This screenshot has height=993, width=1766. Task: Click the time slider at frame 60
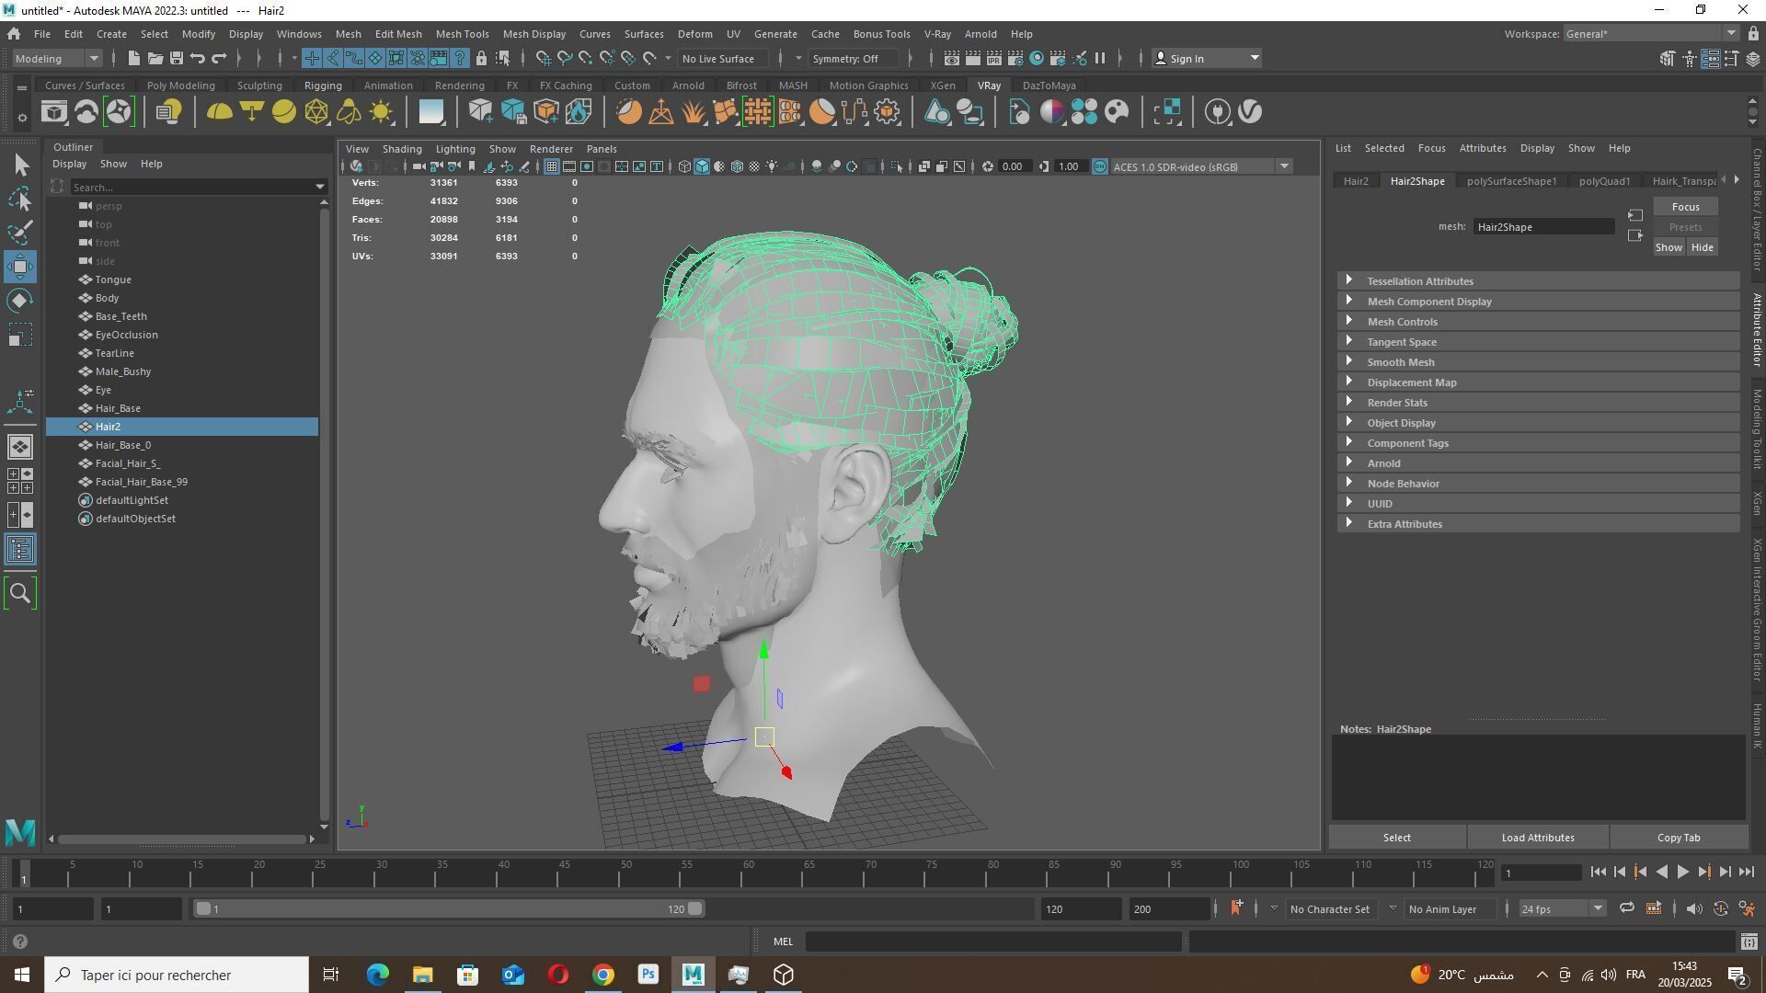(x=749, y=873)
